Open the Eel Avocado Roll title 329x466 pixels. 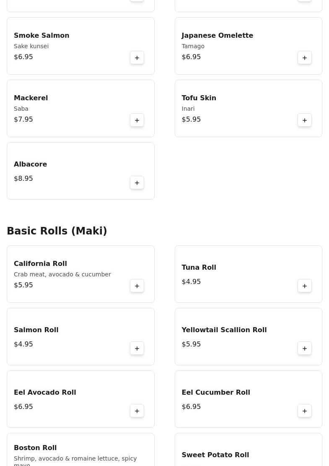point(45,393)
